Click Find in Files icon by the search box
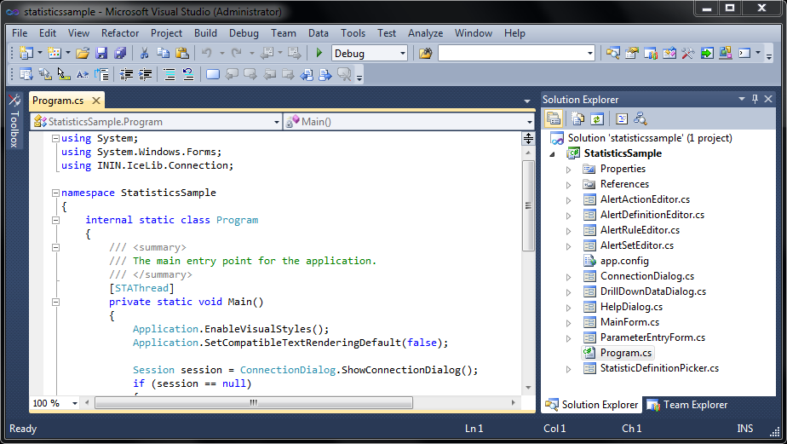Viewport: 787px width, 444px height. click(425, 53)
